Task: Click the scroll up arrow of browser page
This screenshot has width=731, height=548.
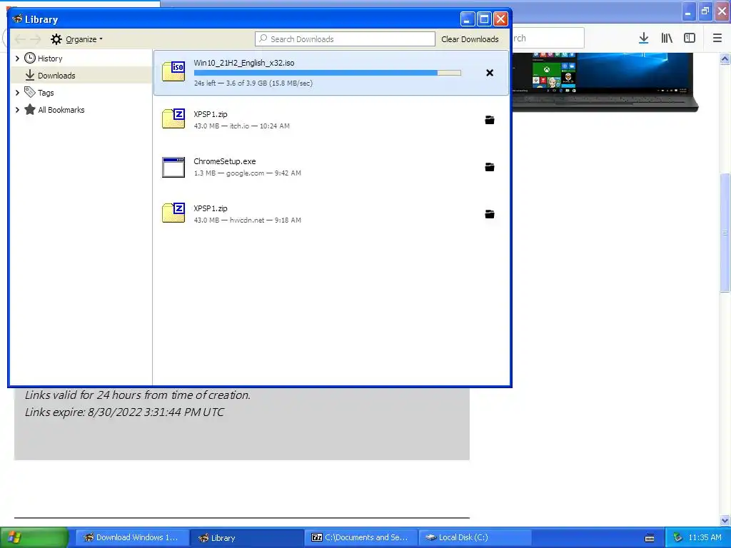Action: 725,59
